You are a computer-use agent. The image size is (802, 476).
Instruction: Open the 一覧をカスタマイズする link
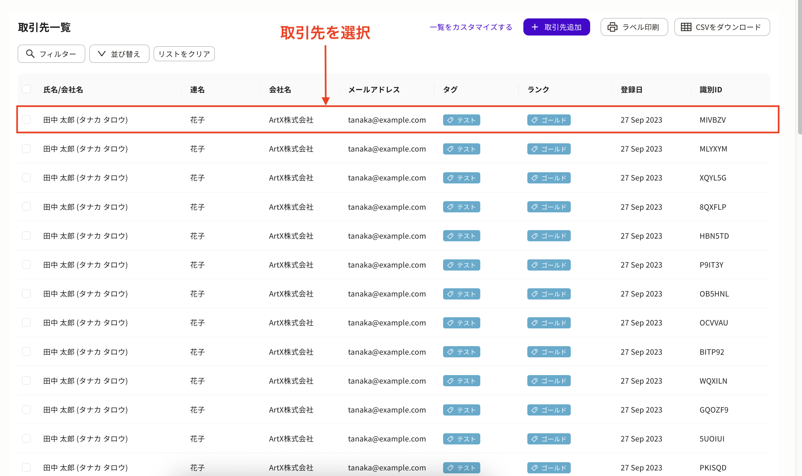point(470,27)
